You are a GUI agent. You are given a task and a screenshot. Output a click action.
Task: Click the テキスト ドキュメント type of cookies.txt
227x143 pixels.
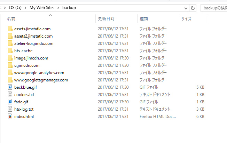[155, 95]
